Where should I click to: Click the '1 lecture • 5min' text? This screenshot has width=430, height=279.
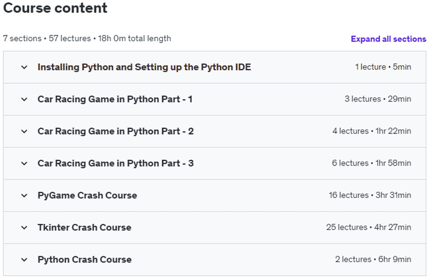[x=383, y=67]
